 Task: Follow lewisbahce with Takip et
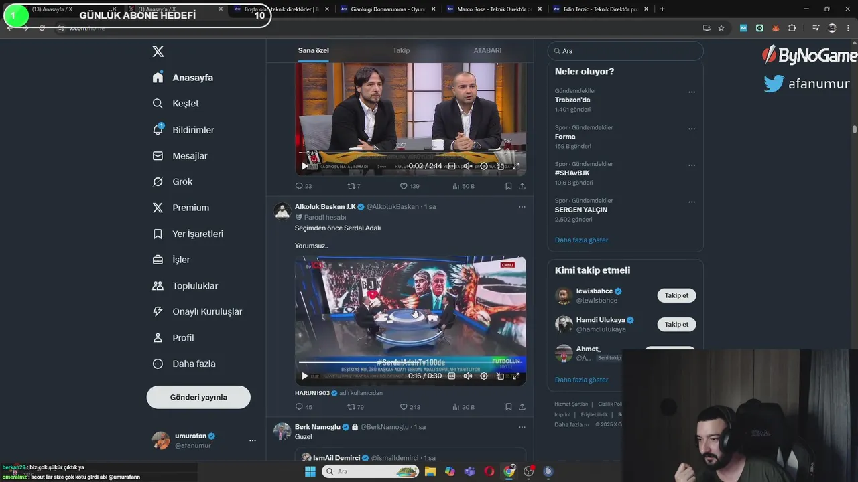pyautogui.click(x=676, y=295)
